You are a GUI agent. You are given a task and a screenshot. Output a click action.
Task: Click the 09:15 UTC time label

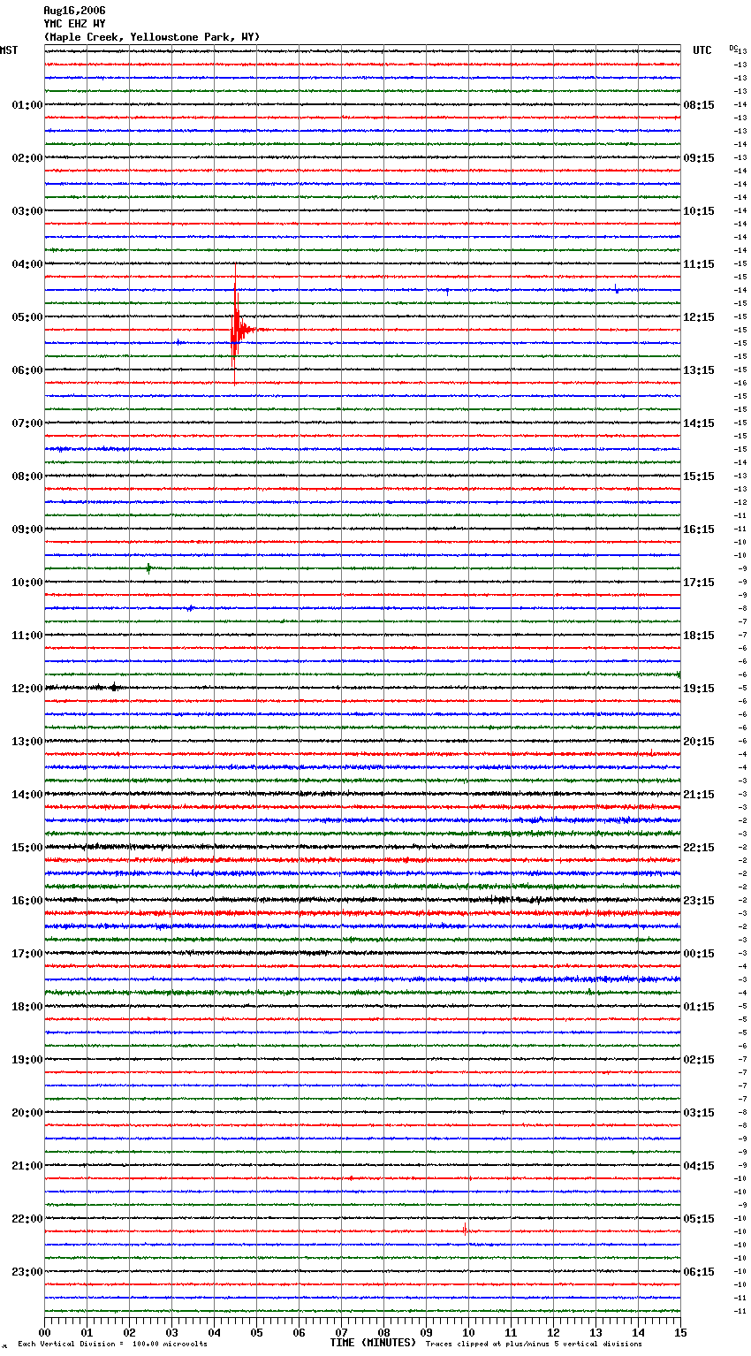tap(699, 158)
